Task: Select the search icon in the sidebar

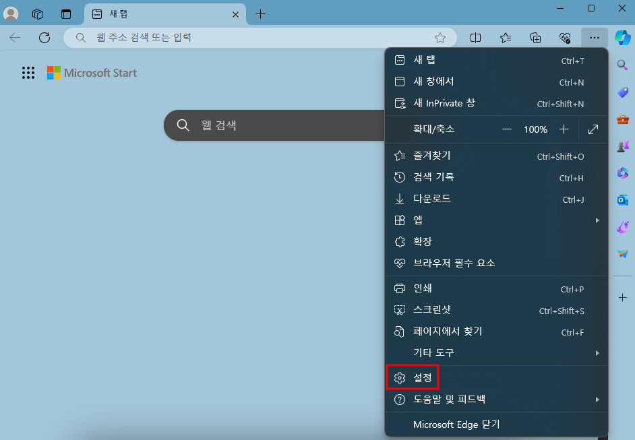Action: tap(622, 65)
